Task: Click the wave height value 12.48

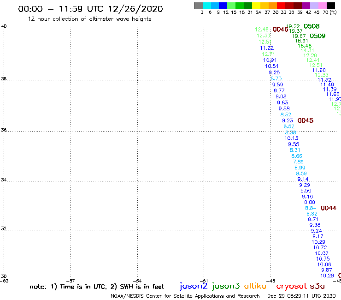Action: [262, 30]
